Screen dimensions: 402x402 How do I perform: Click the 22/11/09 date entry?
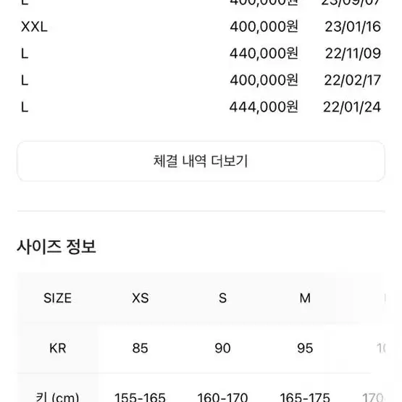(x=353, y=54)
